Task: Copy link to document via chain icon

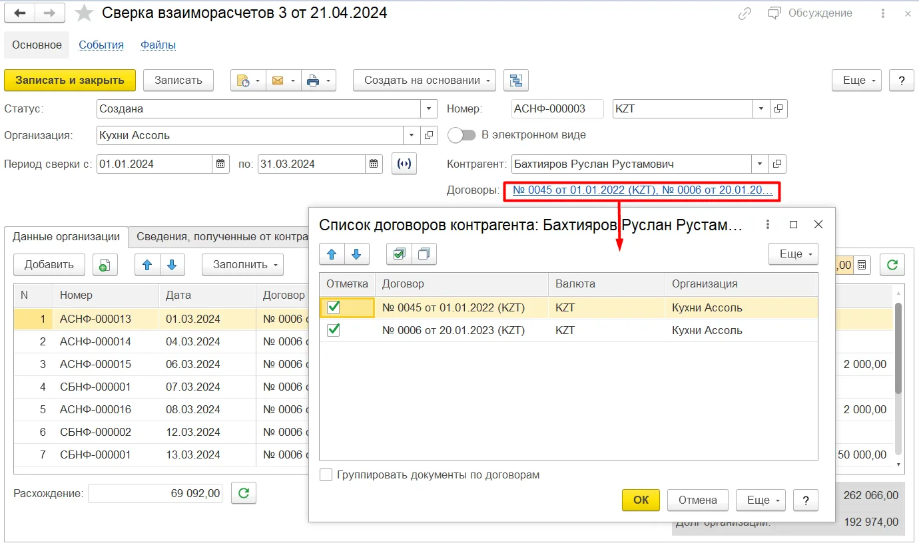Action: pyautogui.click(x=745, y=13)
